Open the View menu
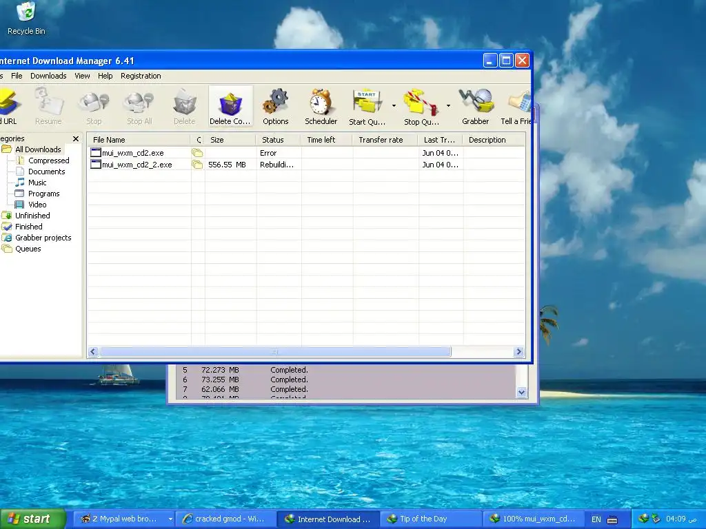Screen dimensions: 706x529 82,76
